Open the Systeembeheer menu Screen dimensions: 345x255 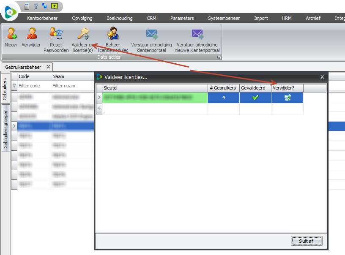pyautogui.click(x=224, y=18)
